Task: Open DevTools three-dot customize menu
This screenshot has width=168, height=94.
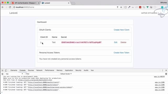Action: tap(162, 70)
